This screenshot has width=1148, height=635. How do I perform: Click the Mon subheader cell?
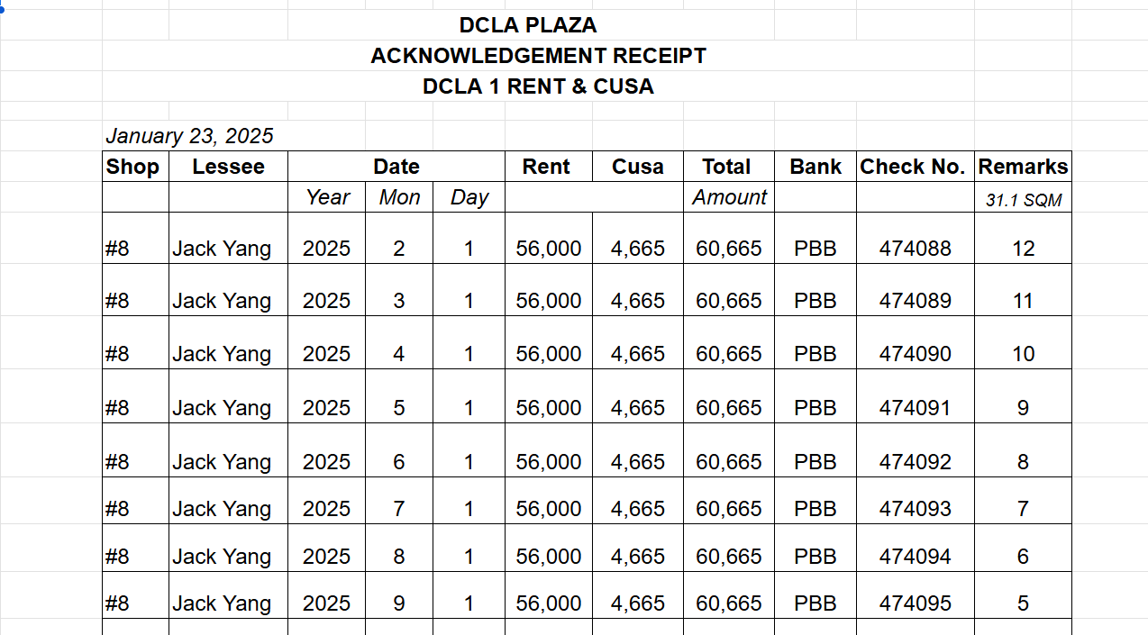tap(399, 197)
